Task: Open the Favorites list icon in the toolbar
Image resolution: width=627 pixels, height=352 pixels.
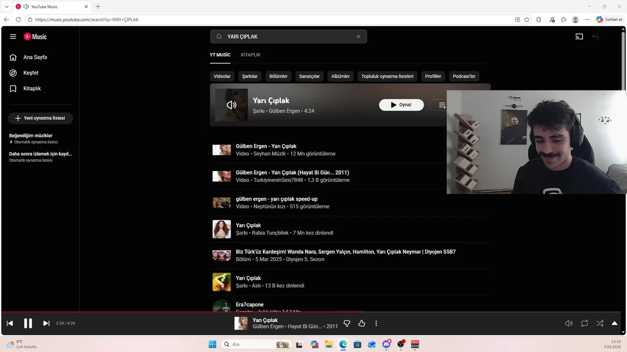Action: pos(564,20)
